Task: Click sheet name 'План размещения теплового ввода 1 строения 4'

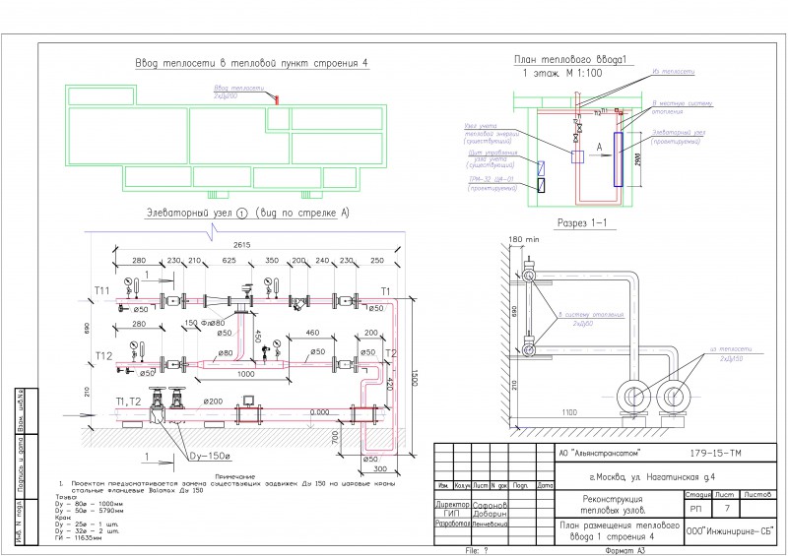Action: click(620, 530)
